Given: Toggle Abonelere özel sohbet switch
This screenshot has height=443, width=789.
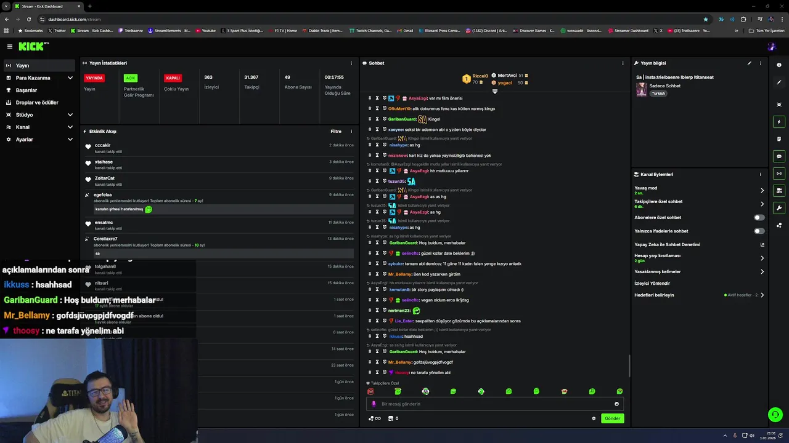Looking at the screenshot, I should point(759,217).
